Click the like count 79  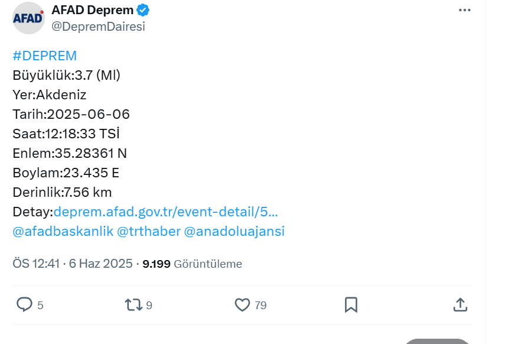260,306
